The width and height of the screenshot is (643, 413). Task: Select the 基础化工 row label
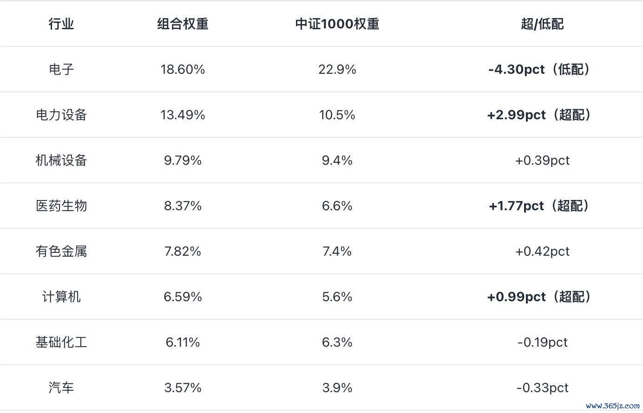pos(61,342)
